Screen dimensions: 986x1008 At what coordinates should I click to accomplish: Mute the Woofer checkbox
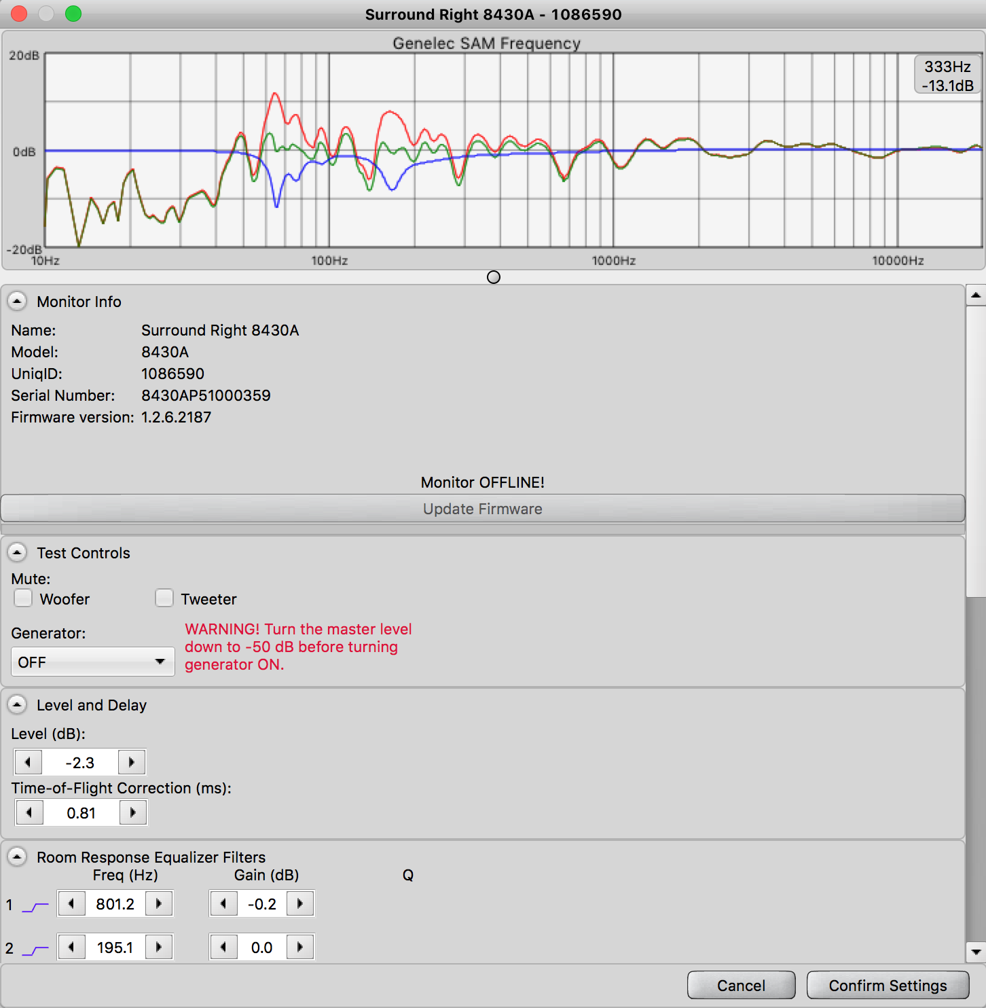point(23,598)
